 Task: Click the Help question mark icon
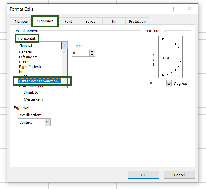pos(173,9)
